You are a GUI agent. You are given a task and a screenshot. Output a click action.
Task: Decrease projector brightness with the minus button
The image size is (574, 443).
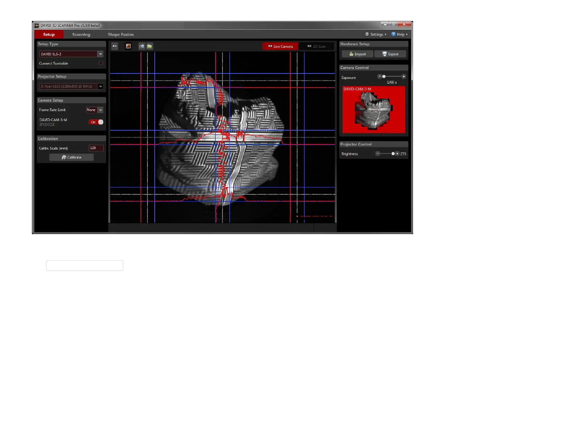pyautogui.click(x=378, y=153)
